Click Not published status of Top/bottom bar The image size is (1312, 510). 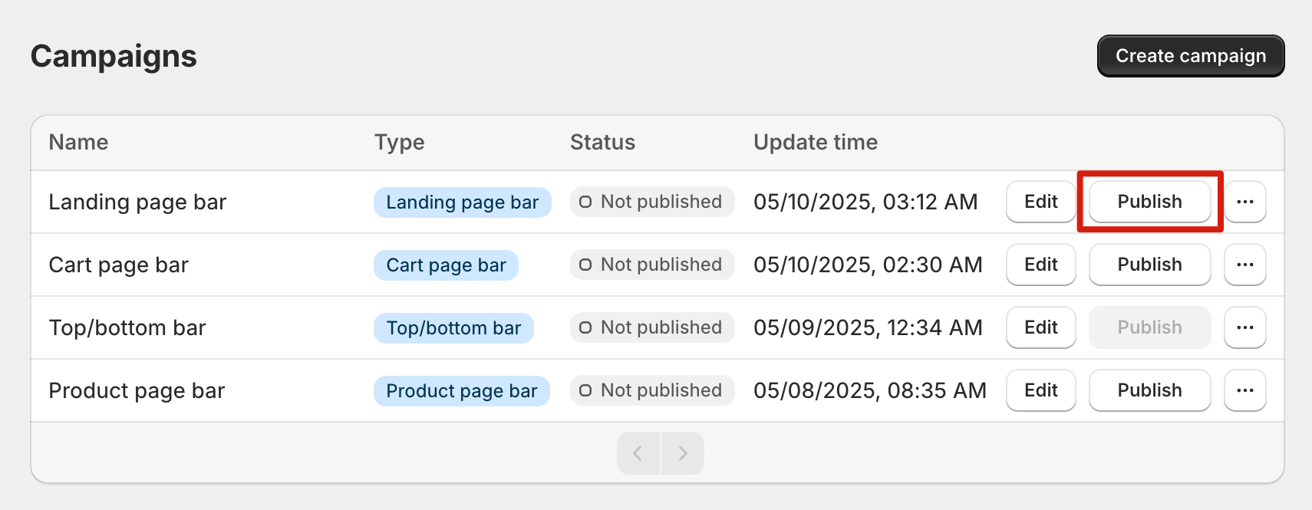(652, 327)
